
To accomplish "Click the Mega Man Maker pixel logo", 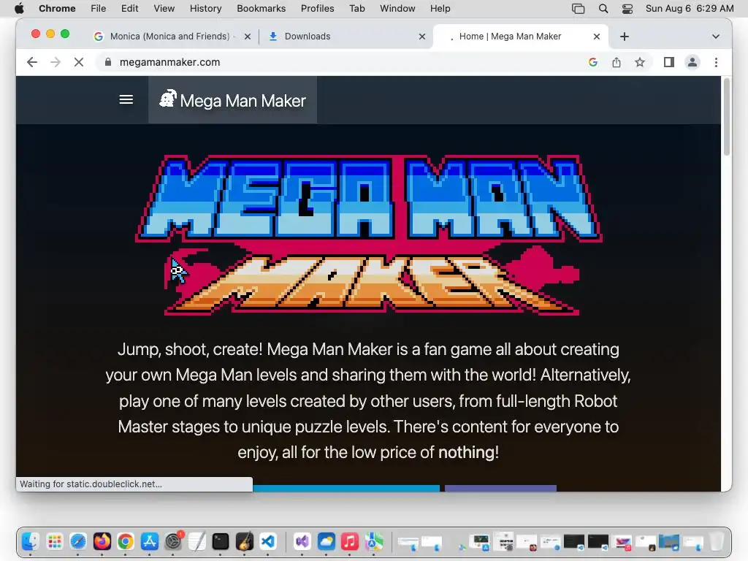I will (x=369, y=235).
